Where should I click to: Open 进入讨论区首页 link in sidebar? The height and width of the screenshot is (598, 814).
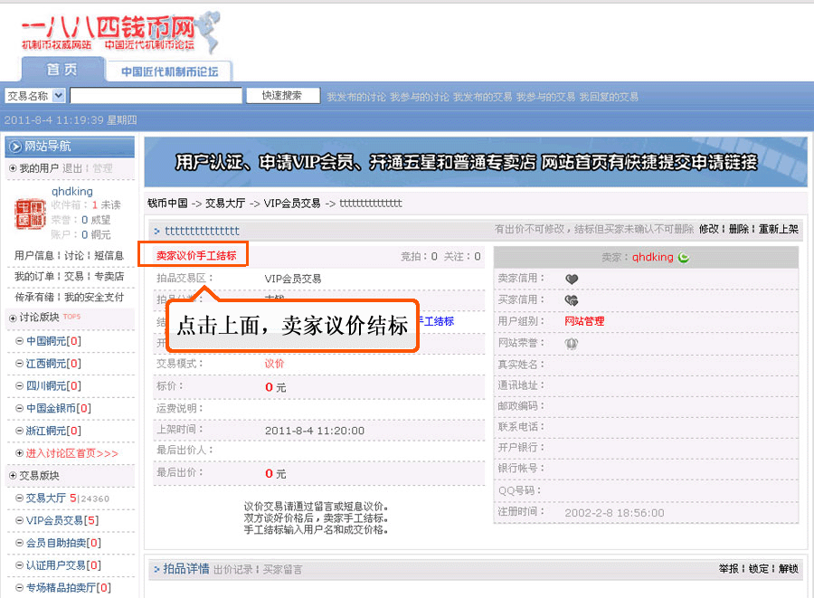pos(72,453)
